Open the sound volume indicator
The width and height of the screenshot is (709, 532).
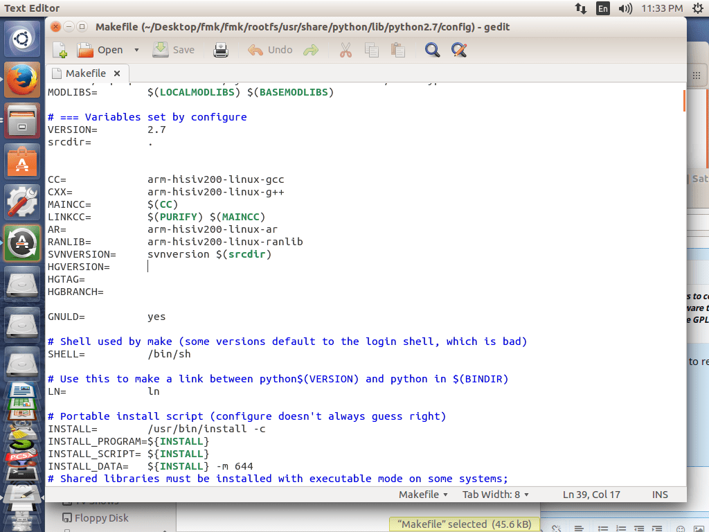click(625, 8)
